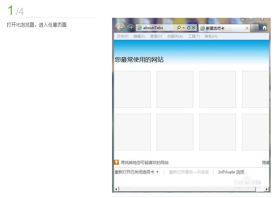Click 重新打开最后一次会话 link
Image resolution: width=277 pixels, height=198 pixels.
point(189,172)
